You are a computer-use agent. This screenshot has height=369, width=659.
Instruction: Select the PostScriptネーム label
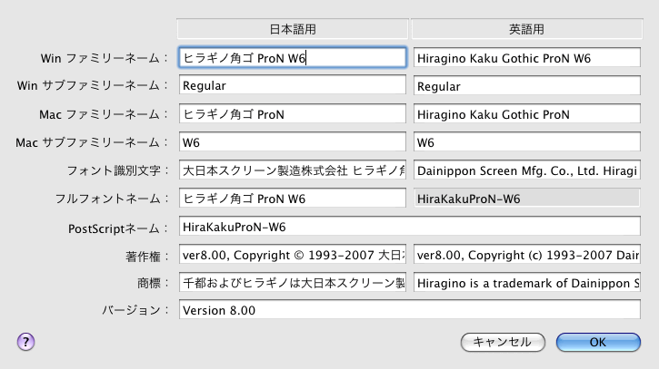pyautogui.click(x=117, y=228)
